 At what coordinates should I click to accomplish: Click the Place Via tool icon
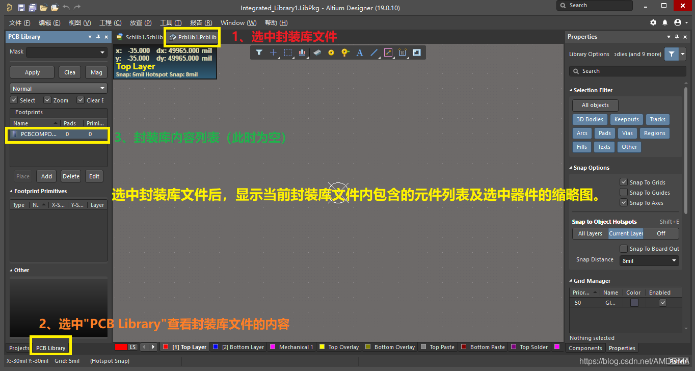point(345,52)
